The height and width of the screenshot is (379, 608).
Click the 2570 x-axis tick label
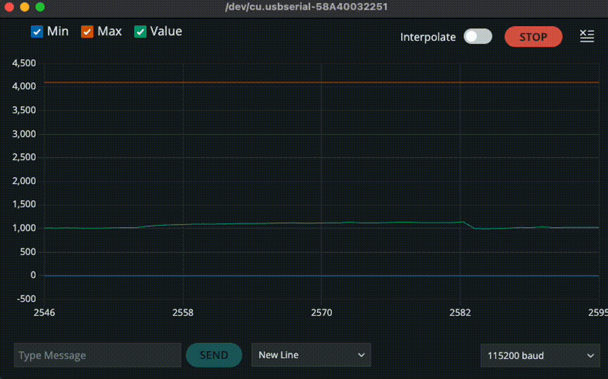322,313
